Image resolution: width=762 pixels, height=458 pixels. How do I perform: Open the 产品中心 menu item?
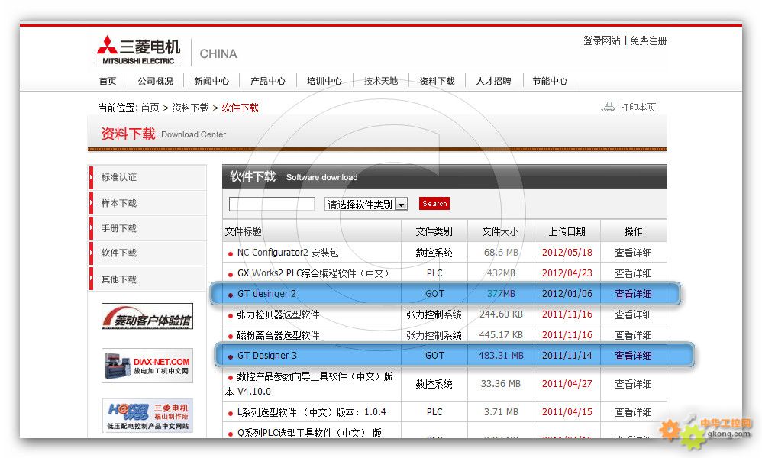(268, 81)
